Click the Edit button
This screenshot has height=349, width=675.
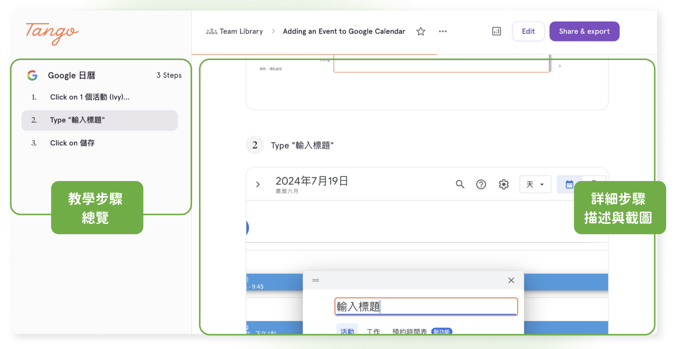tap(528, 32)
